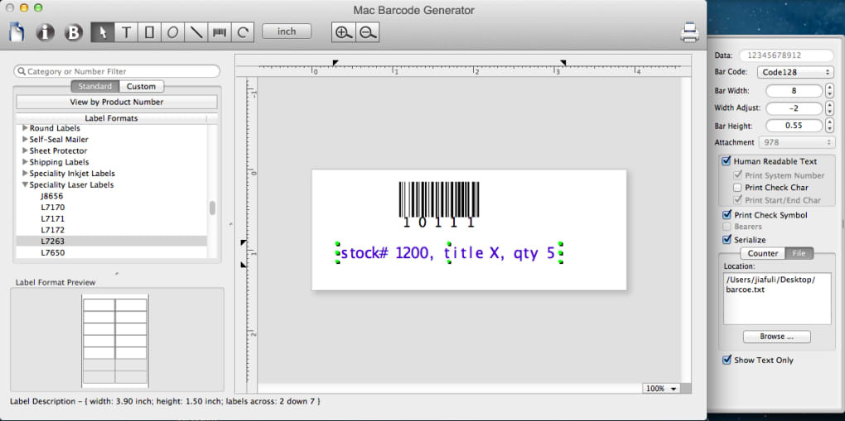Expand Speciality Inkjet Labels category
Screen dimensions: 845x421
click(25, 174)
